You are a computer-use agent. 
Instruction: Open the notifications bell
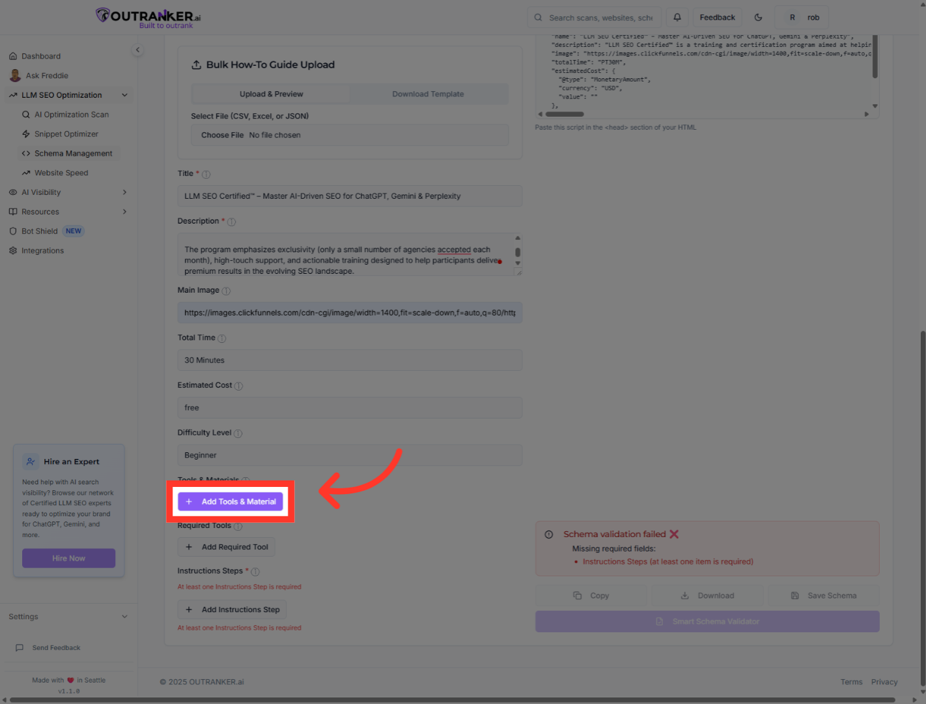[677, 17]
